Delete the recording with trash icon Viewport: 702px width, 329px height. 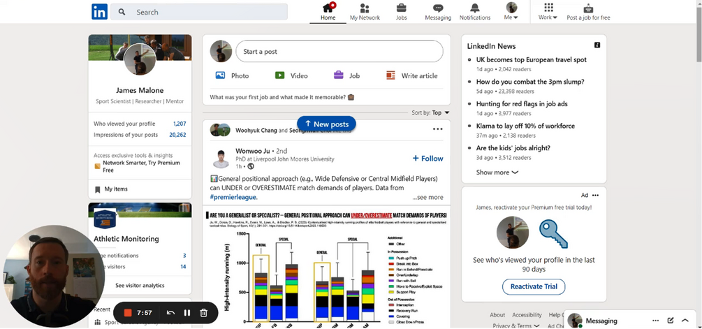204,313
